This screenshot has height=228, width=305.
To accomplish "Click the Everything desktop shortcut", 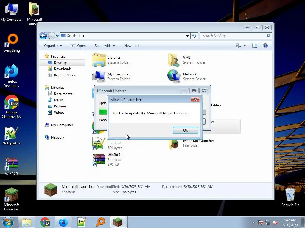I will 12,43.
